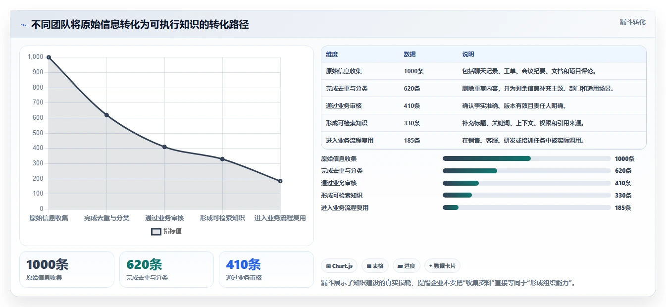This screenshot has height=307, width=666.
Task: Select the 进度 tag chip
Action: pos(407,266)
